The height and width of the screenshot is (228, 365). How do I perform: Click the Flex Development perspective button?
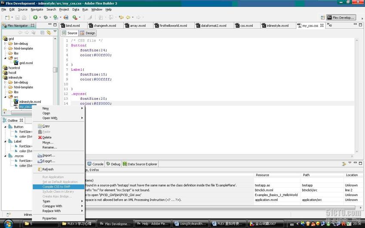(x=341, y=18)
